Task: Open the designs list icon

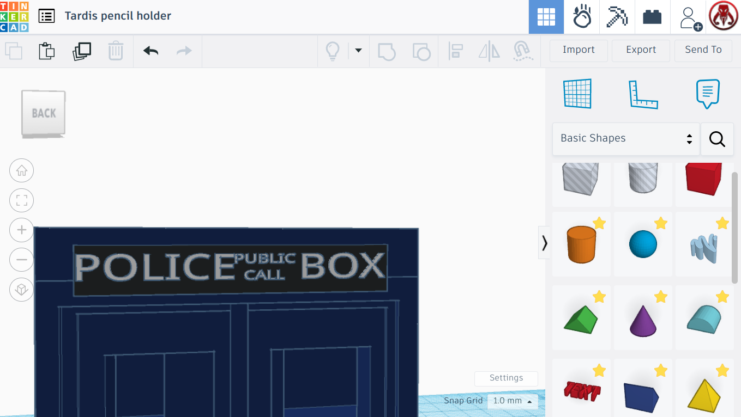Action: tap(46, 16)
